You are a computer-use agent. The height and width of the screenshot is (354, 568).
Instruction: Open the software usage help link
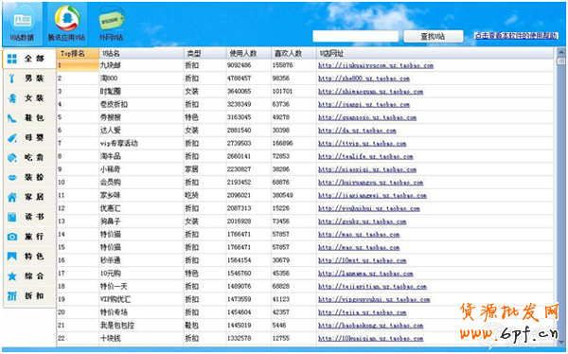pos(516,36)
